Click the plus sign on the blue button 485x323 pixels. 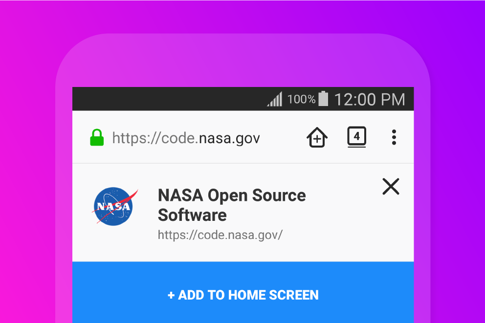pos(171,295)
